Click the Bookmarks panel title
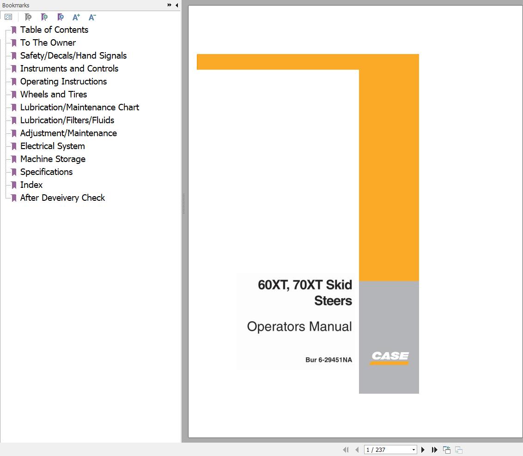Image resolution: width=523 pixels, height=456 pixels. (x=16, y=5)
